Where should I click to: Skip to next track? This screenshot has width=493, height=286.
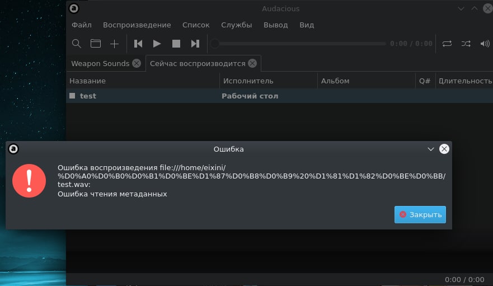(195, 44)
